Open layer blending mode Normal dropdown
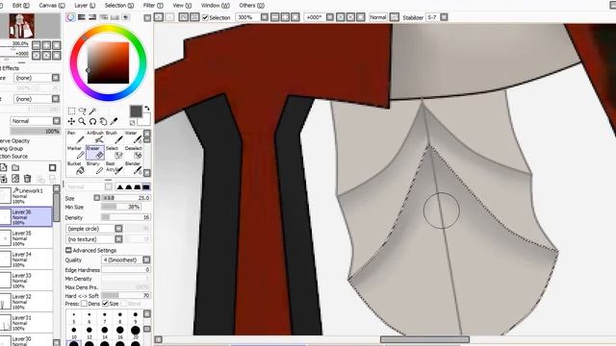Screen dimensions: 616x346 (x=35, y=121)
